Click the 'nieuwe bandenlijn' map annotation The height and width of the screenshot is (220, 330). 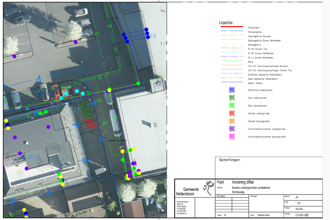pyautogui.click(x=117, y=140)
